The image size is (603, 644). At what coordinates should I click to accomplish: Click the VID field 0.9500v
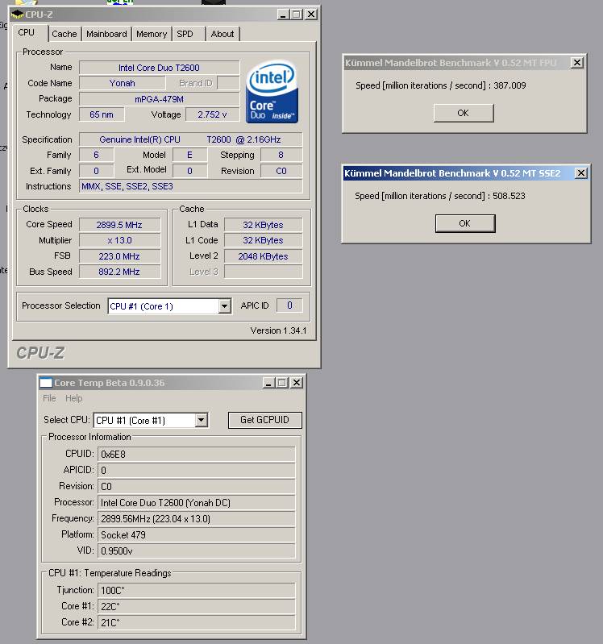click(x=197, y=551)
